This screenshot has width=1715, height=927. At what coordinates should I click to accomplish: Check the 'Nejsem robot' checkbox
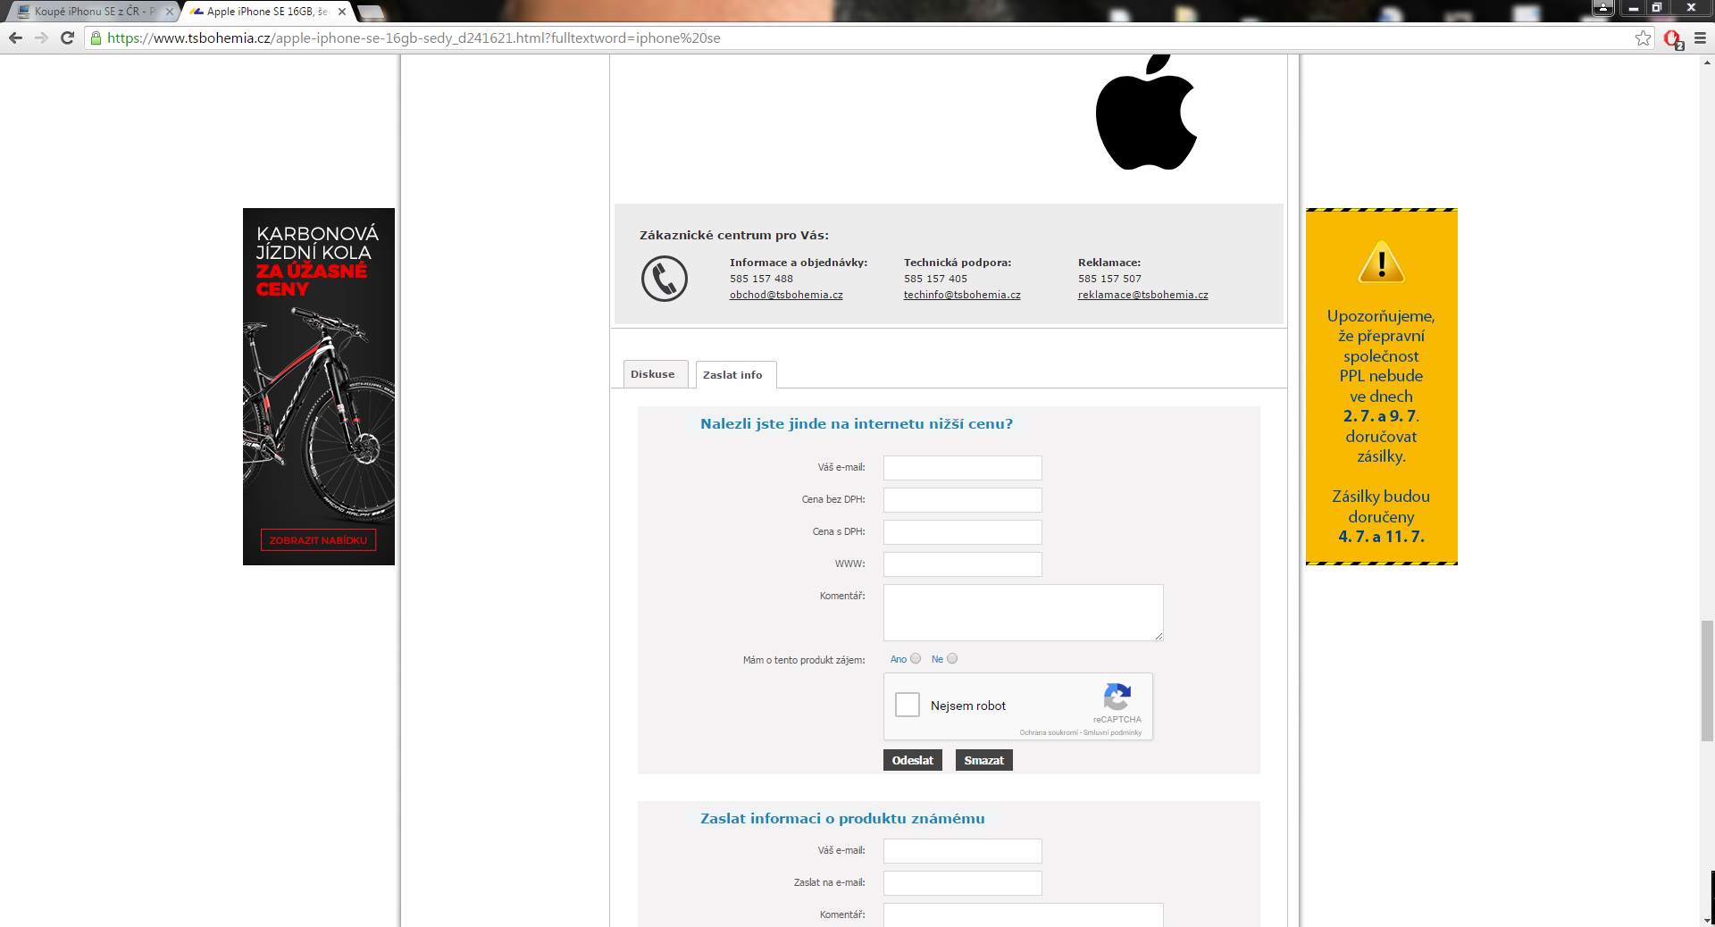coord(908,705)
